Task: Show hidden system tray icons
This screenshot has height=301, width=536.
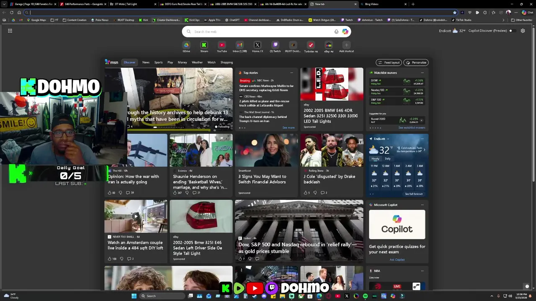Action: tap(492, 296)
